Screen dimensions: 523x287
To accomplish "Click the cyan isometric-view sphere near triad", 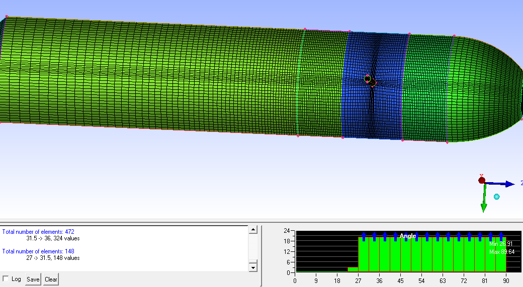I will pos(497,197).
